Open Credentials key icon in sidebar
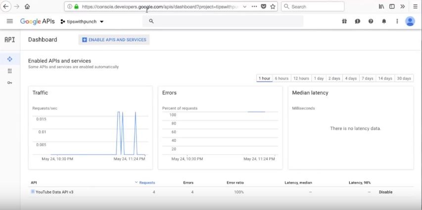 (x=9, y=83)
